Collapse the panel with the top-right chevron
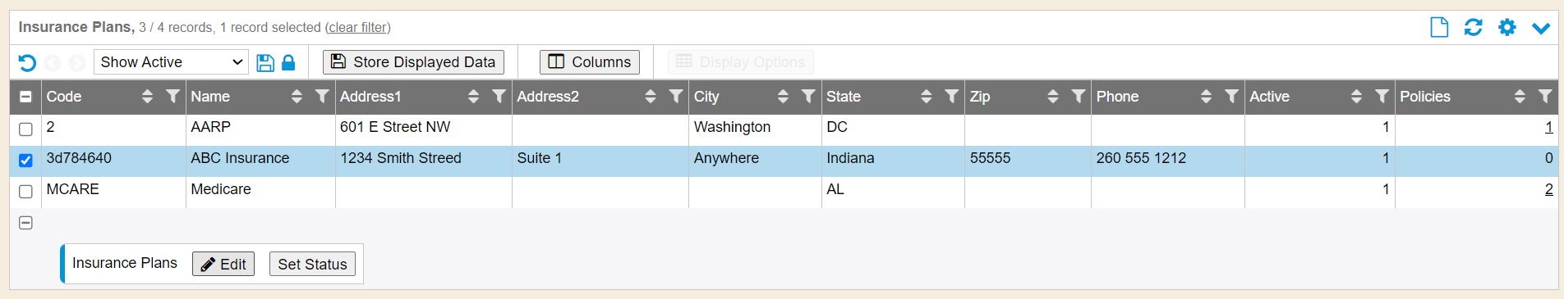The height and width of the screenshot is (299, 1564). tap(1541, 29)
